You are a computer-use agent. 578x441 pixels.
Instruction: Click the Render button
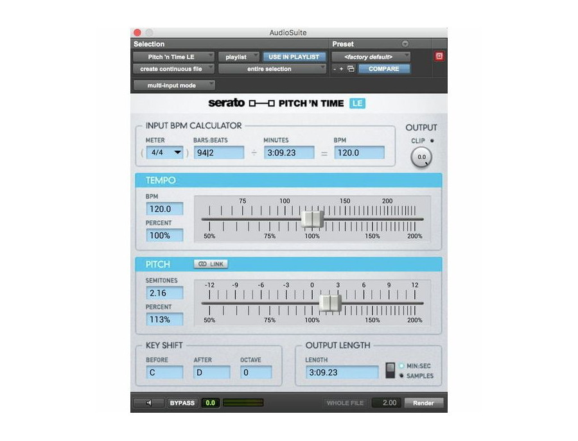click(424, 402)
